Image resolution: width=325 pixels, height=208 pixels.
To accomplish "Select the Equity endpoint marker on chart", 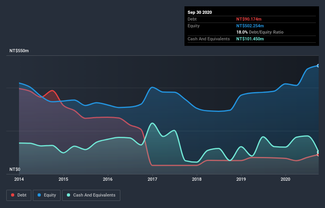I will click(318, 66).
